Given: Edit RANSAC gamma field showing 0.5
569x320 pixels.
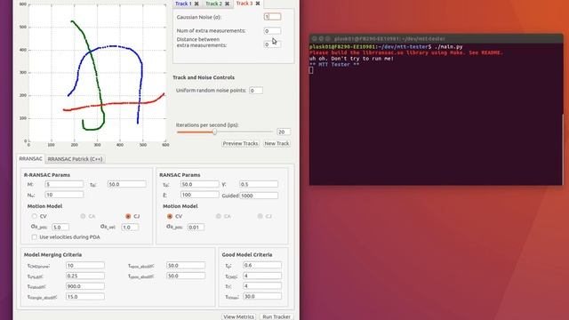Looking at the screenshot, I should (259, 184).
